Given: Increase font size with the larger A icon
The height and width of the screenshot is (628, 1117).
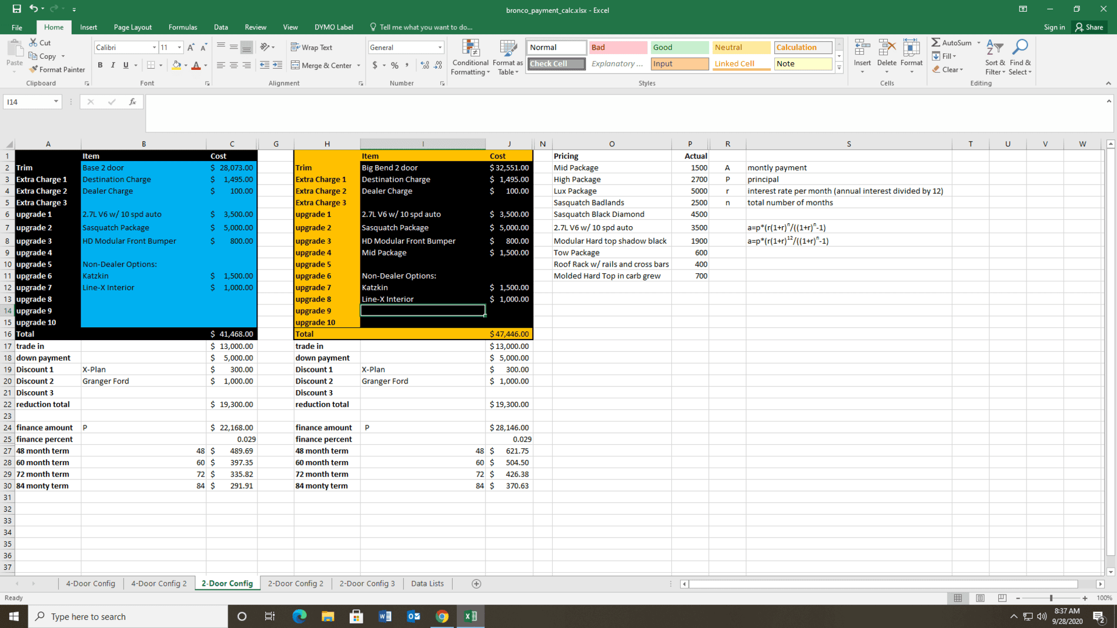Looking at the screenshot, I should 190,47.
